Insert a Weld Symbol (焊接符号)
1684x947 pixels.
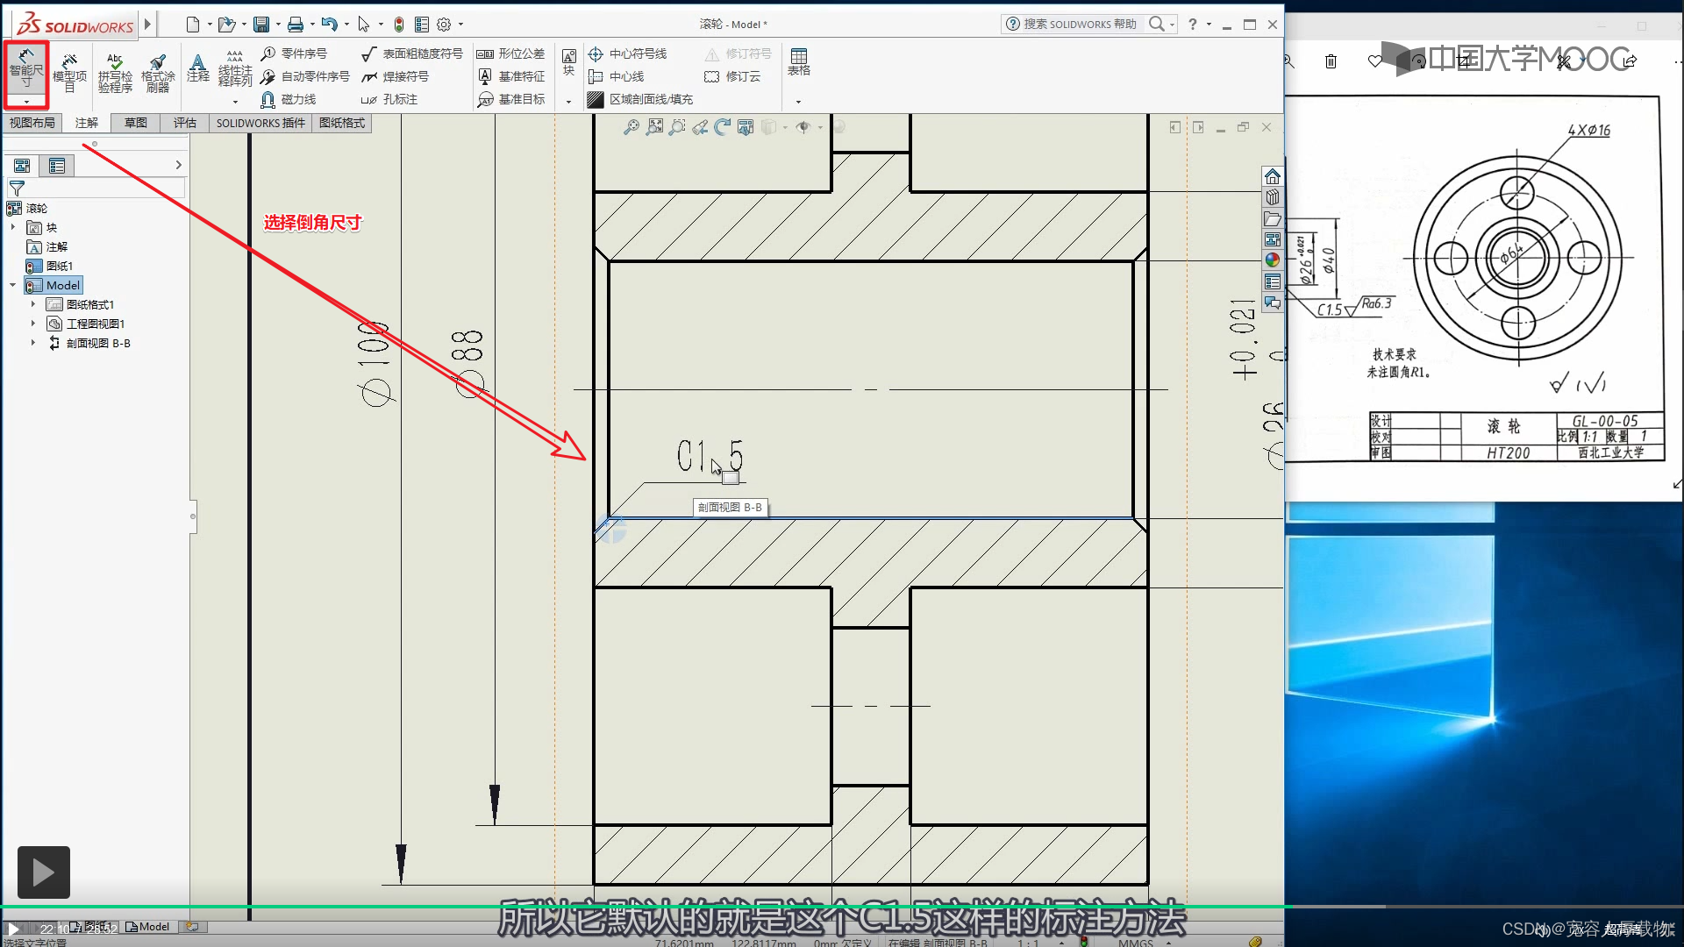coord(396,76)
